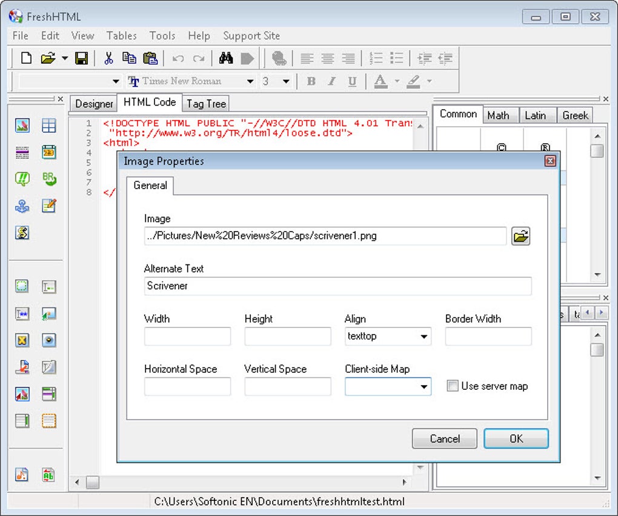
Task: Enable the Use server map checkbox
Action: (x=453, y=386)
